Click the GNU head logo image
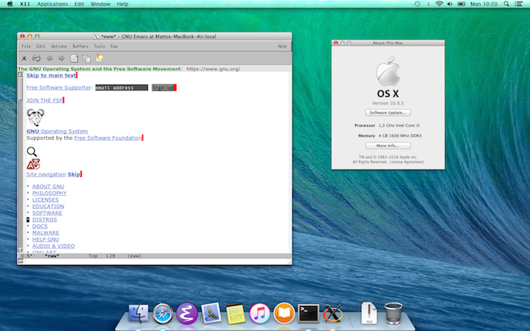The image size is (530, 331). (x=36, y=117)
